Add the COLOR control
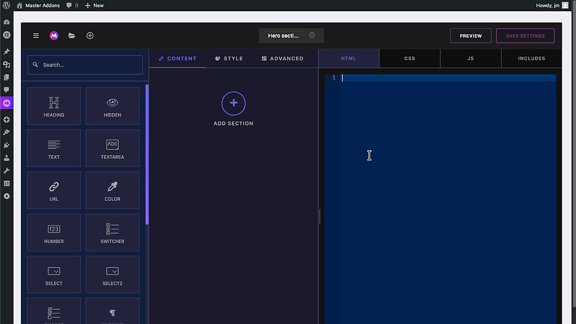 tap(112, 190)
